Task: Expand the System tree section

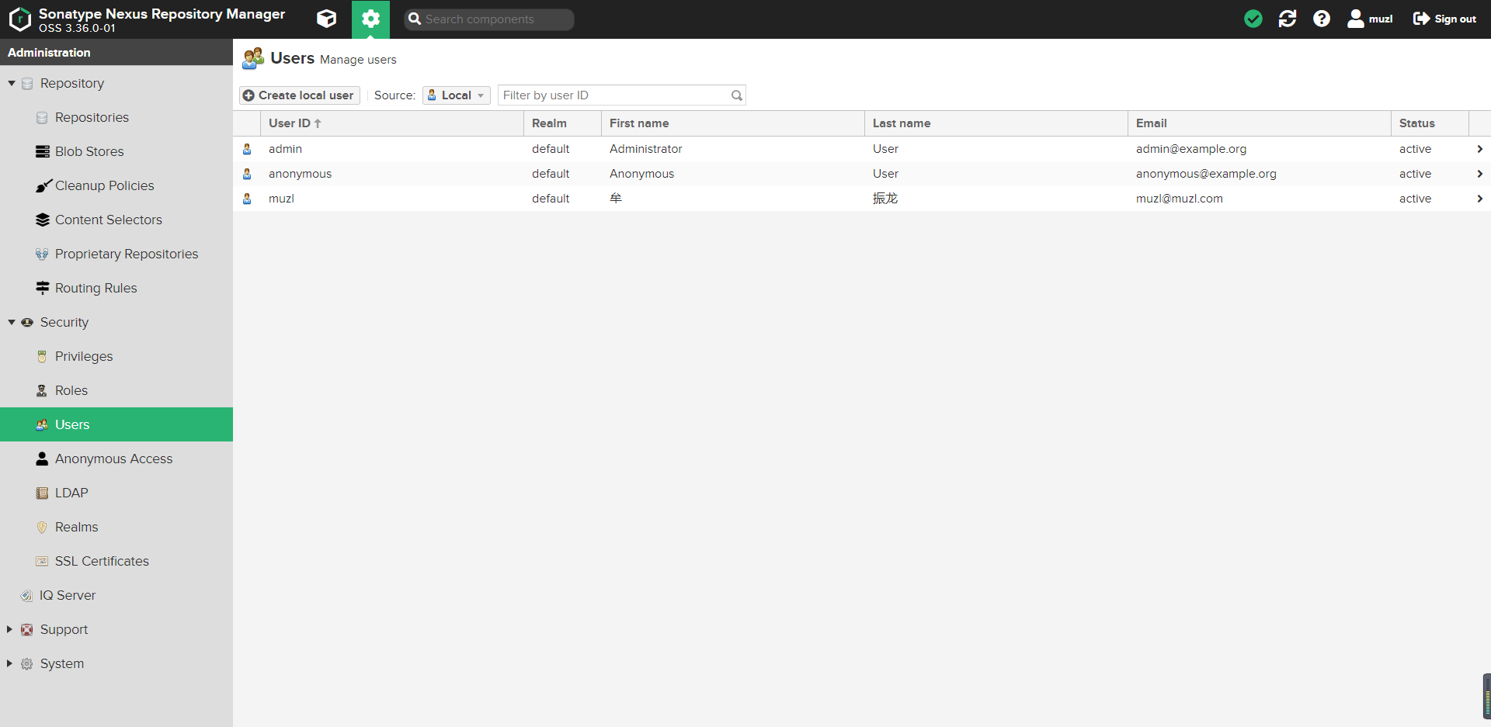Action: point(9,663)
